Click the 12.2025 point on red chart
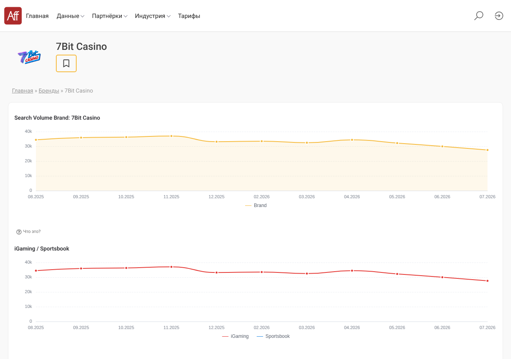Screen dimensions: 511x359 [x=217, y=272]
